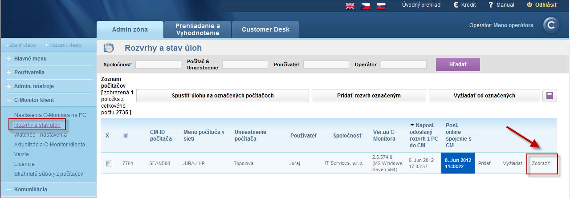Click Rozbaliť všetko to expand all
This screenshot has height=198, width=570.
tap(63, 45)
